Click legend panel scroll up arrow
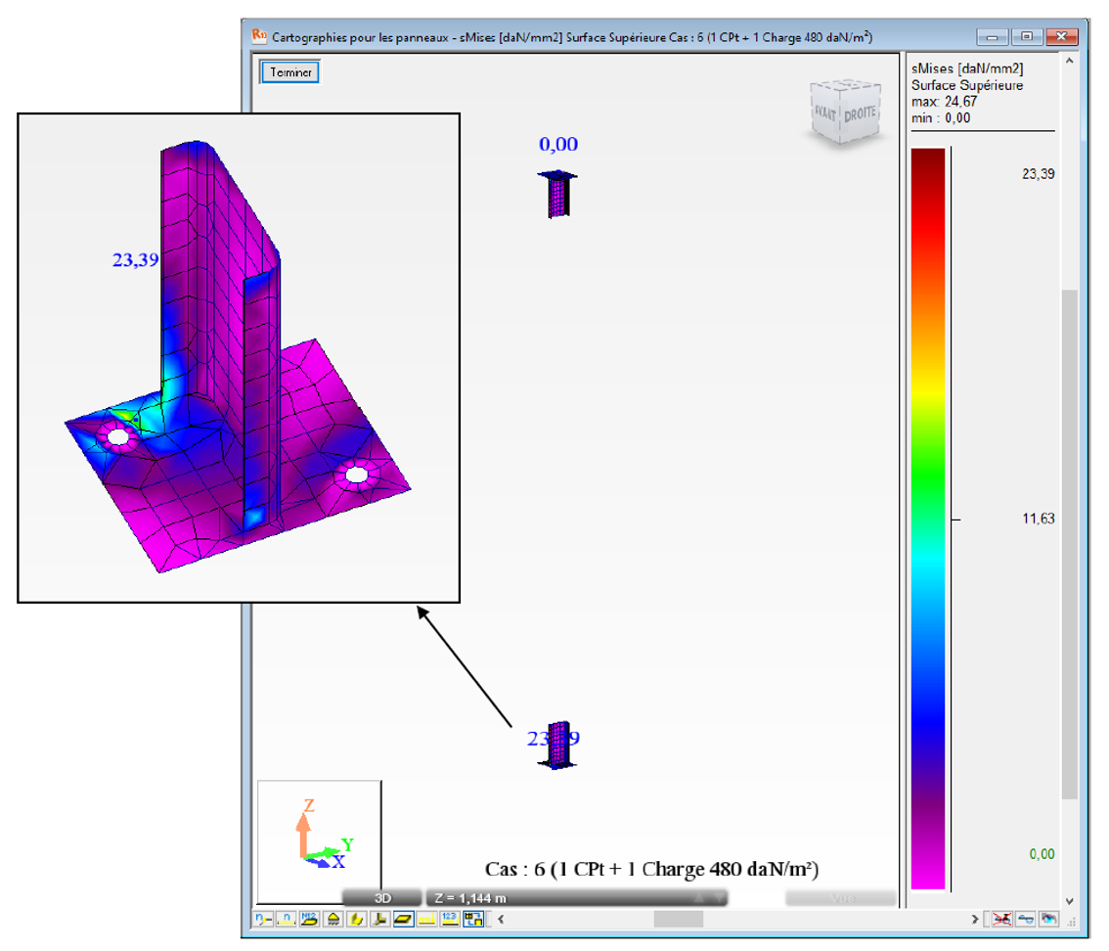The image size is (1109, 951). coord(1070,61)
